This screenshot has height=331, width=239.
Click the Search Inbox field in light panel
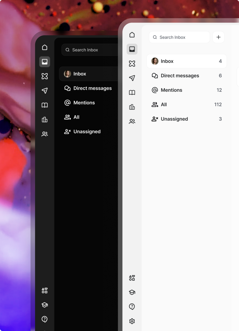180,37
